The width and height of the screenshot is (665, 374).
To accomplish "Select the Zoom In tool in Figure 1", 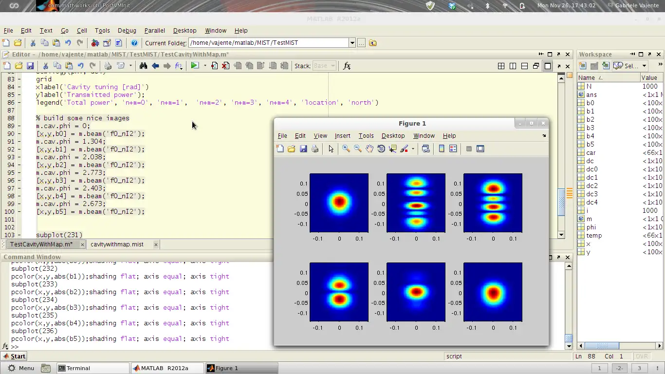I will point(346,149).
